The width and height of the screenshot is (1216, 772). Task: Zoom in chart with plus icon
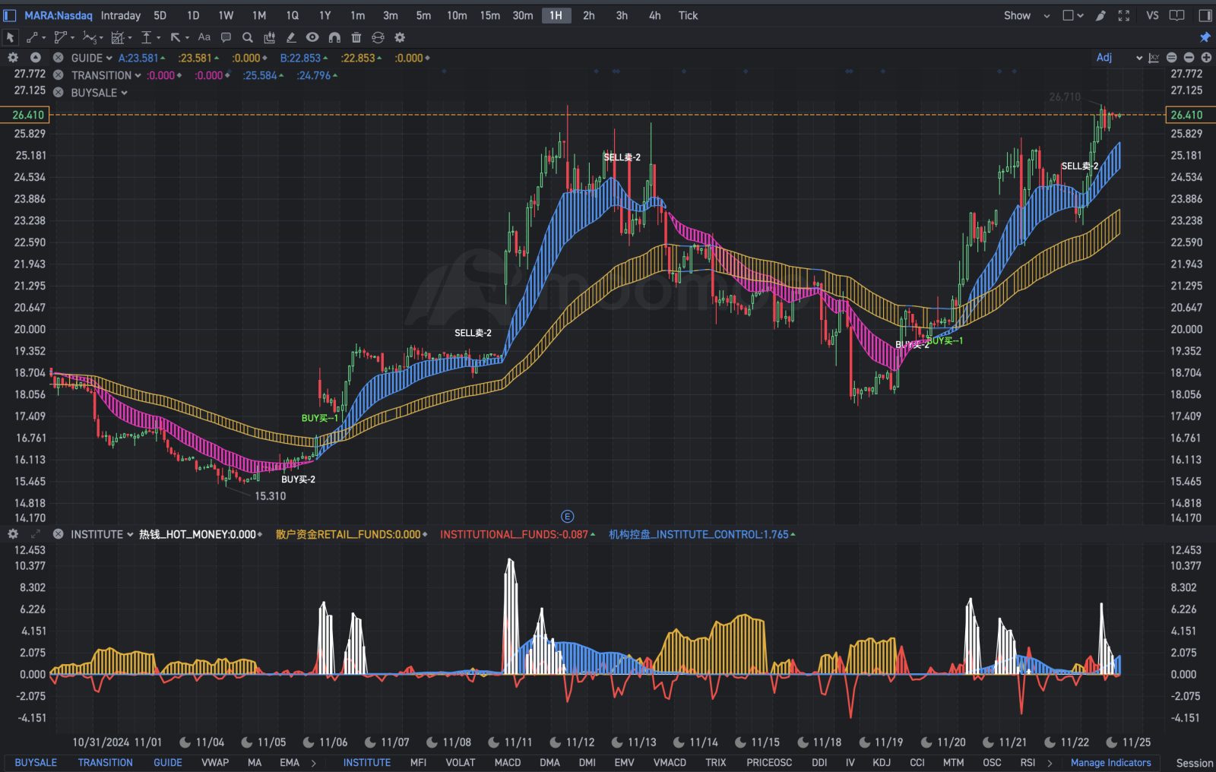[1206, 58]
